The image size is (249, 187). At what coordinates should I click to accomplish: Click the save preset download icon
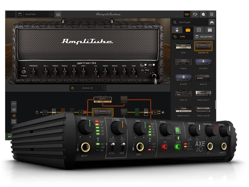pyautogui.click(x=58, y=14)
